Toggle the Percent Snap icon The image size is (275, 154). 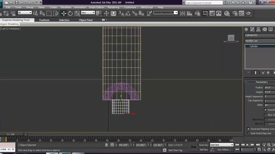pos(134,13)
